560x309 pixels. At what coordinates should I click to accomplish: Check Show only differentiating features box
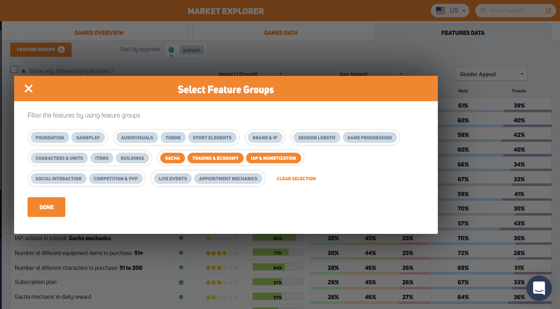coord(14,69)
